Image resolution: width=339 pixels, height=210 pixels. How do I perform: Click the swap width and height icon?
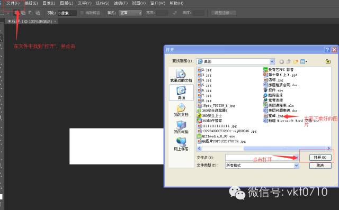coord(175,13)
